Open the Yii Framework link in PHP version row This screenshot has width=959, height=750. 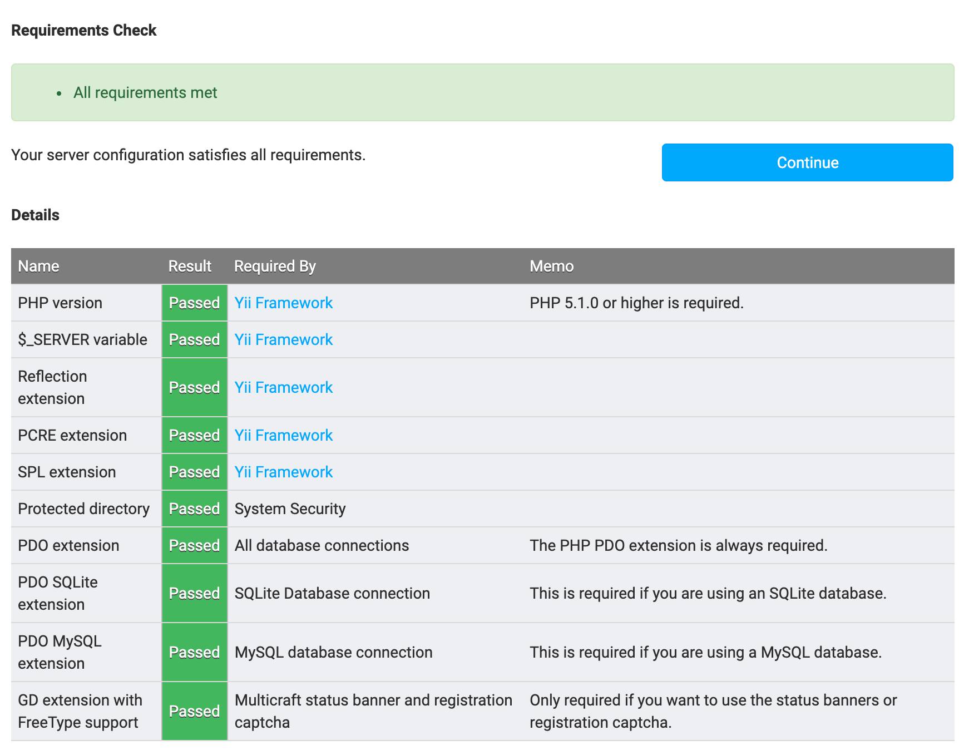click(283, 303)
